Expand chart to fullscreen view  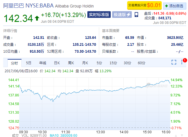[x=174, y=62]
